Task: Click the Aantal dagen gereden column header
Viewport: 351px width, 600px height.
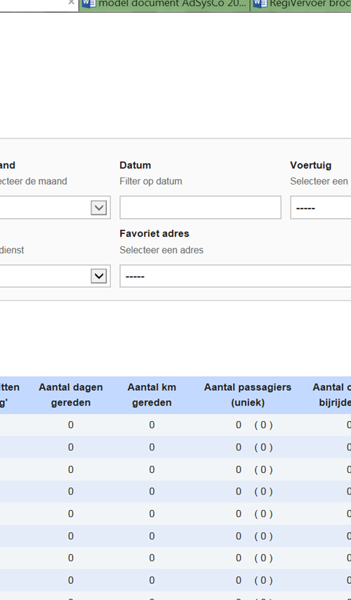Action: pyautogui.click(x=71, y=395)
